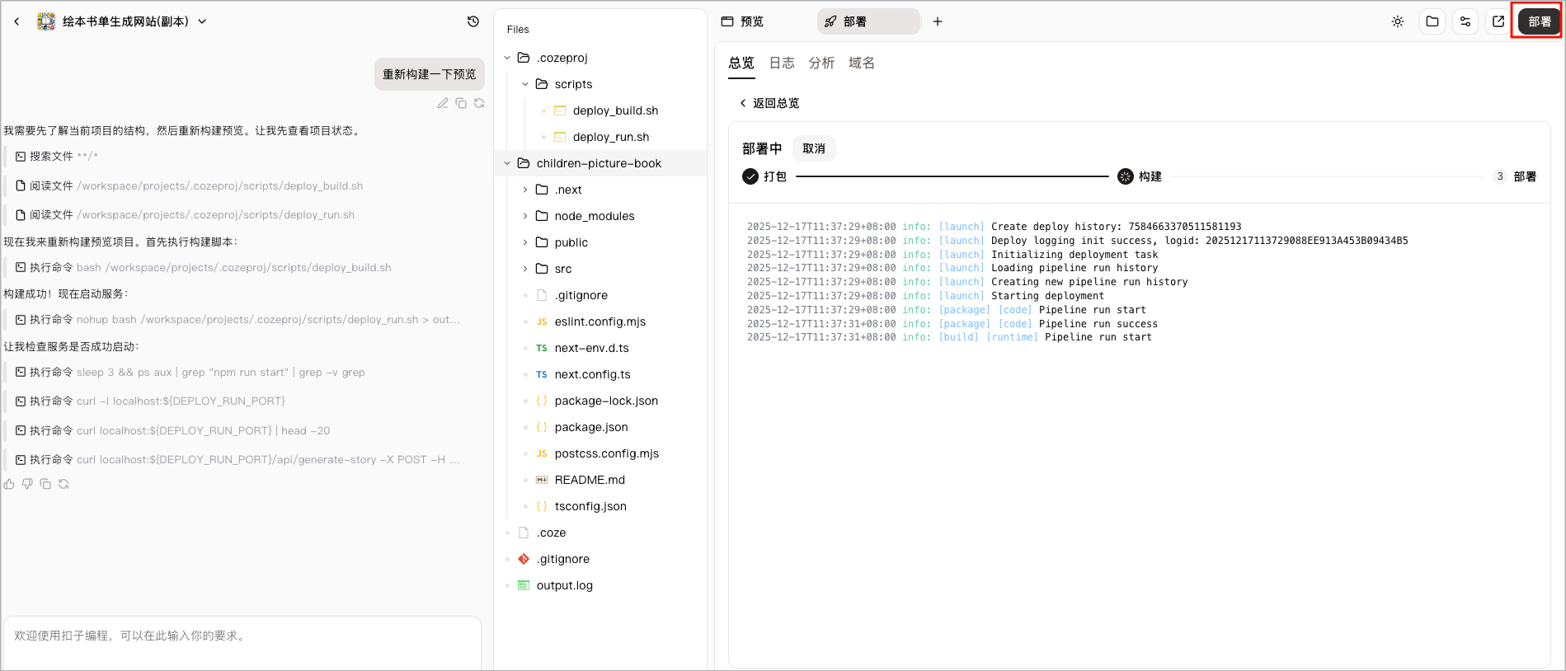Screen dimensions: 1566x671
Task: Open preview in new window icon
Action: tap(1498, 21)
